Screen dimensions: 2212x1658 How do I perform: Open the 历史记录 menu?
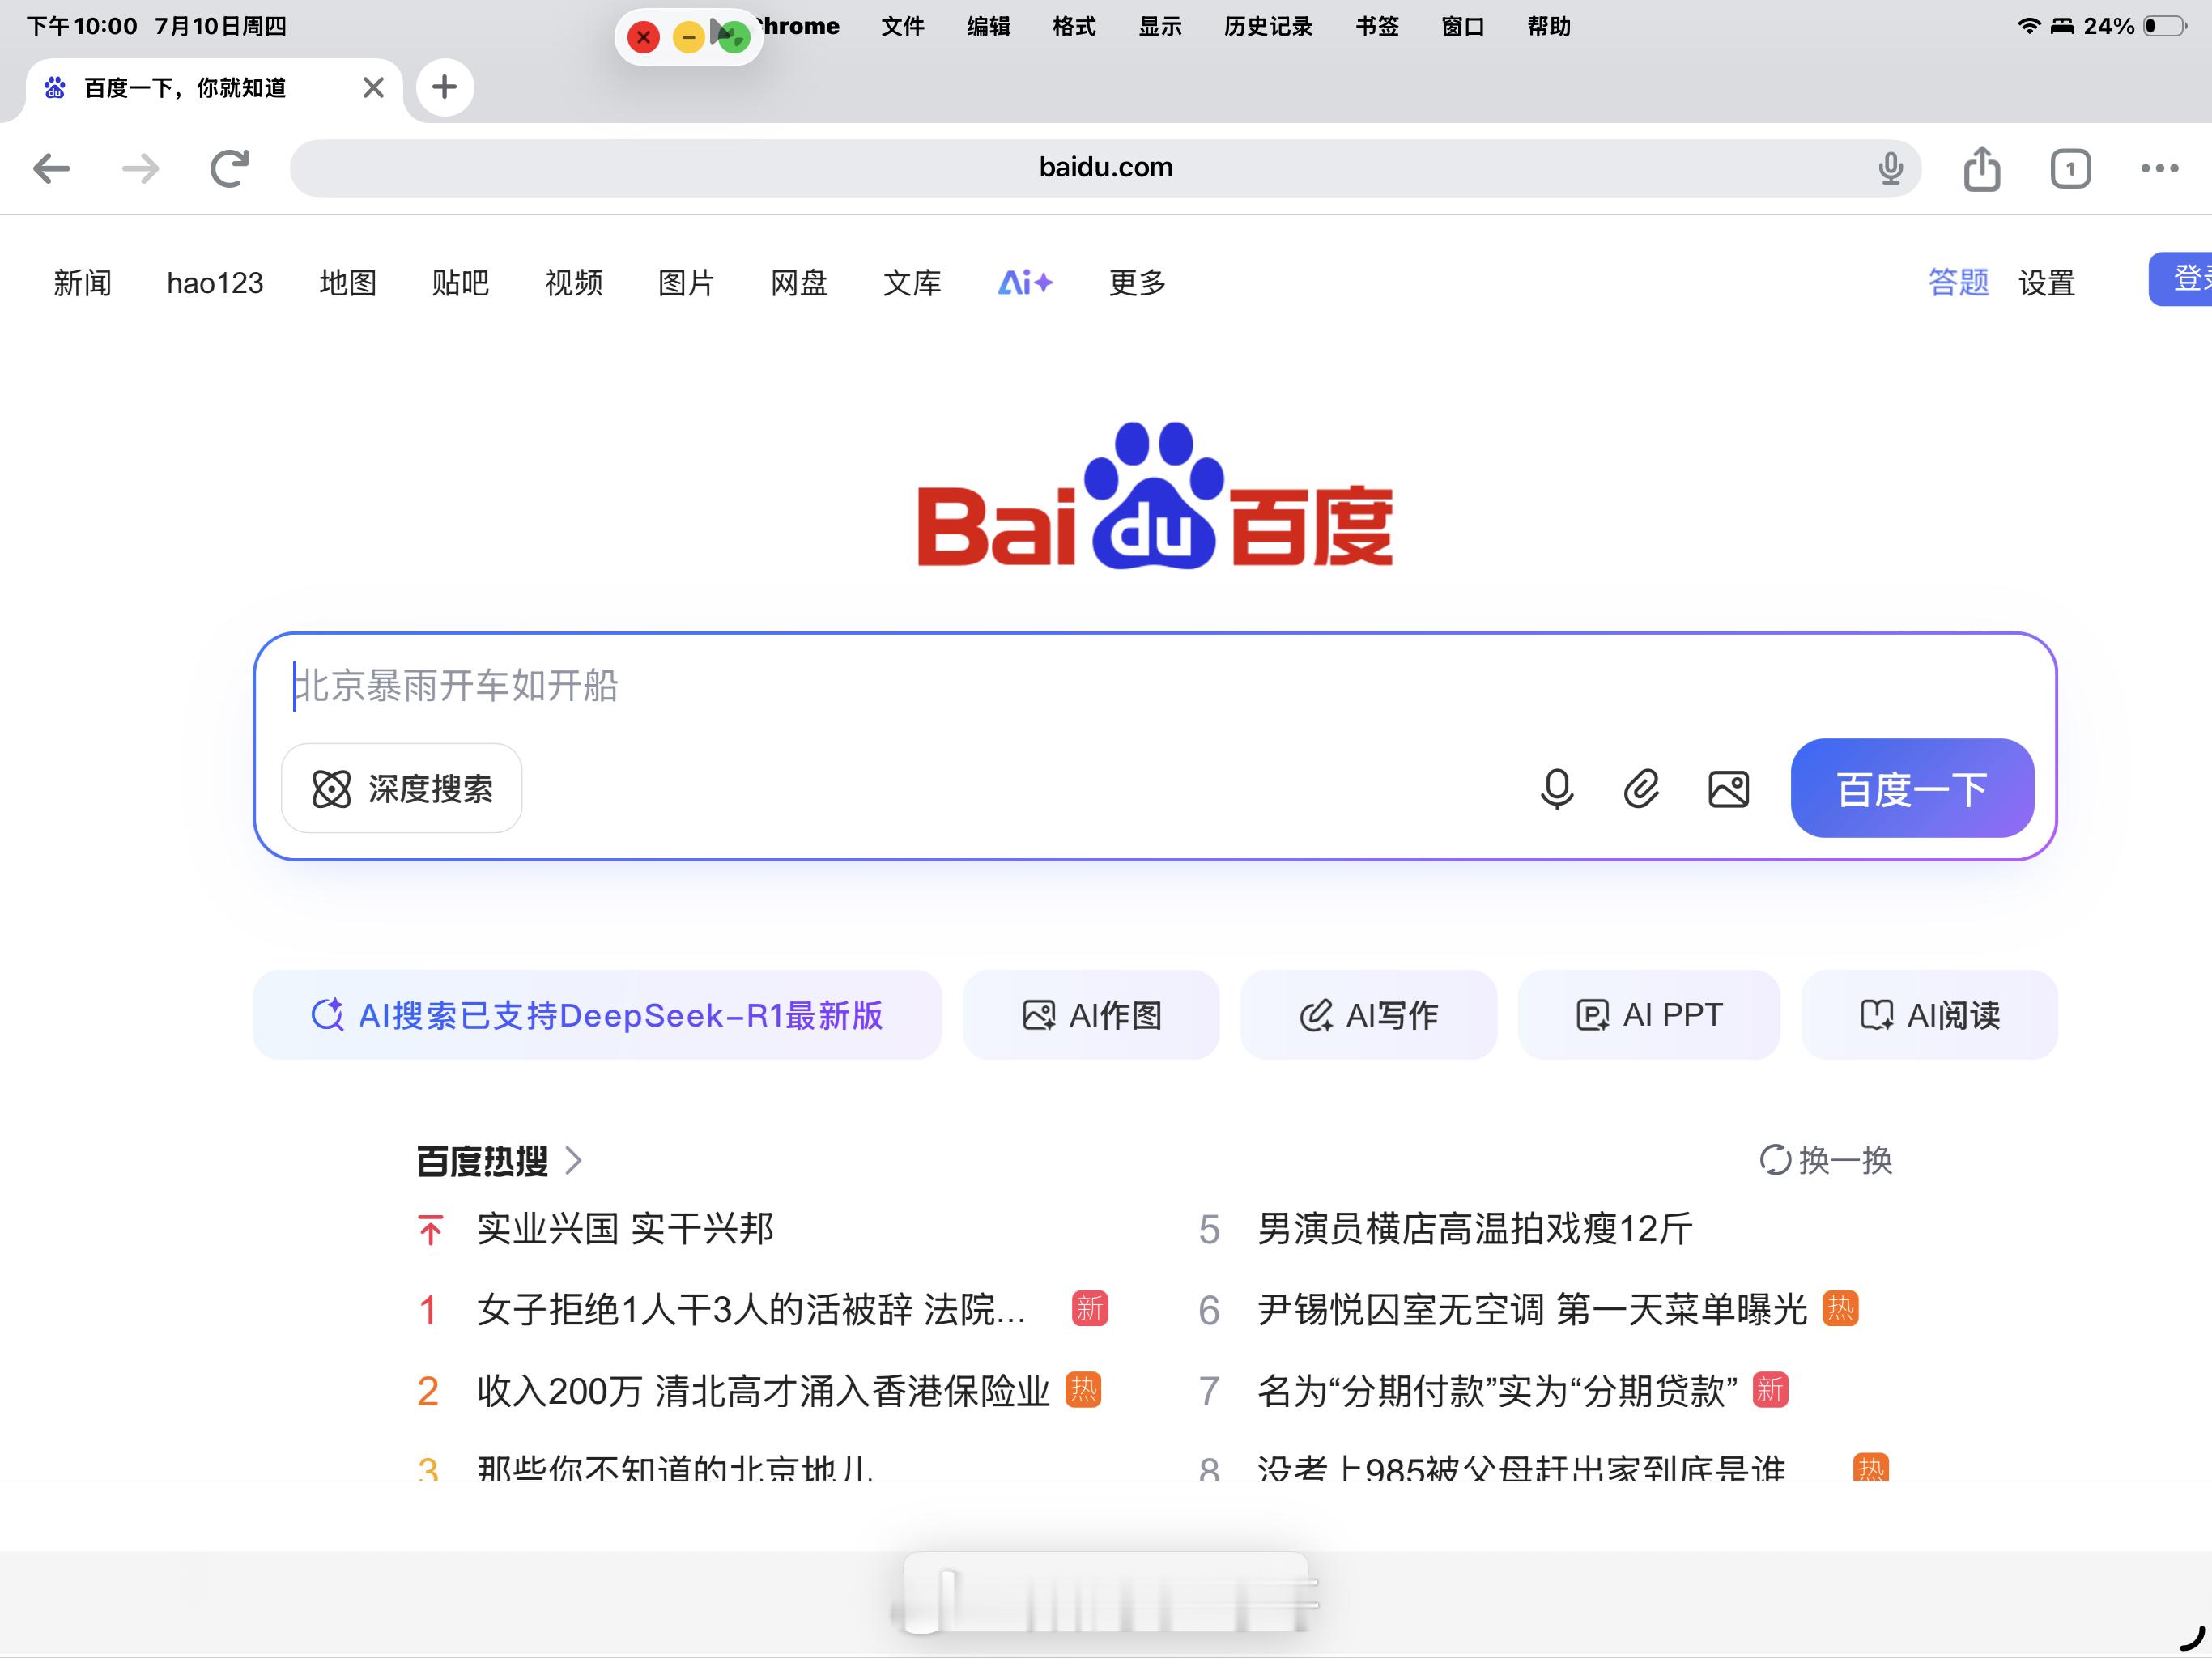1268,27
